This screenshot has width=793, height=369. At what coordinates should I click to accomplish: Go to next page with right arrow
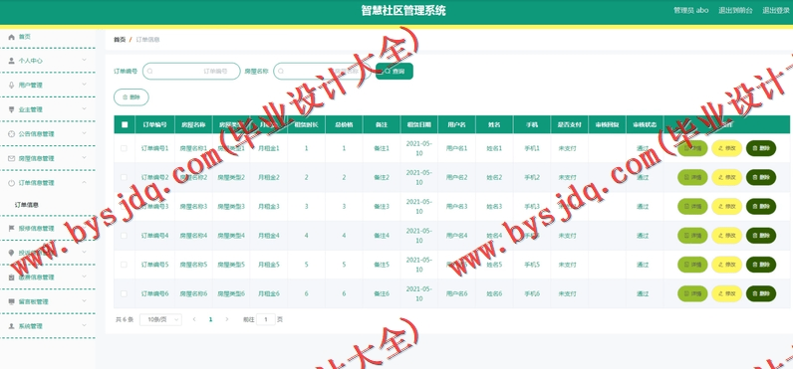pyautogui.click(x=226, y=319)
